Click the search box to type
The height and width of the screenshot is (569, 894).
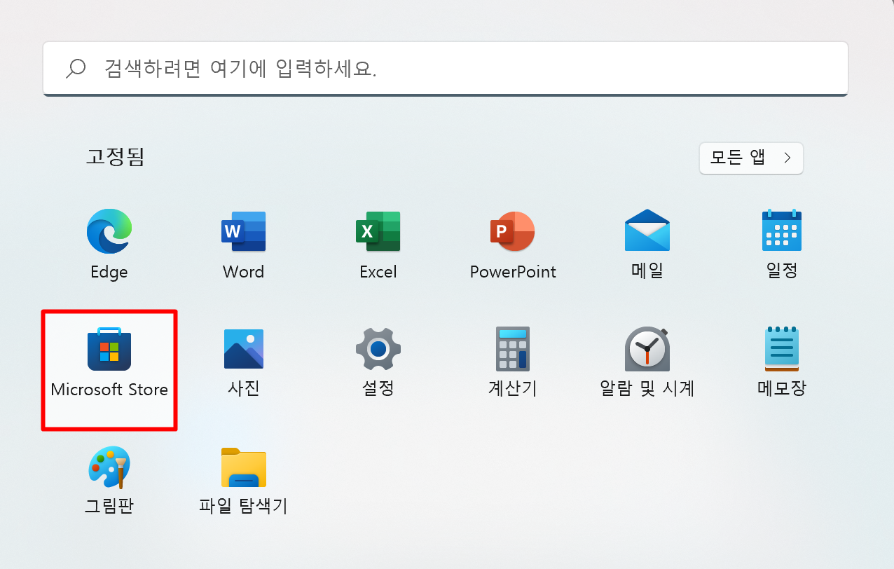pyautogui.click(x=446, y=68)
